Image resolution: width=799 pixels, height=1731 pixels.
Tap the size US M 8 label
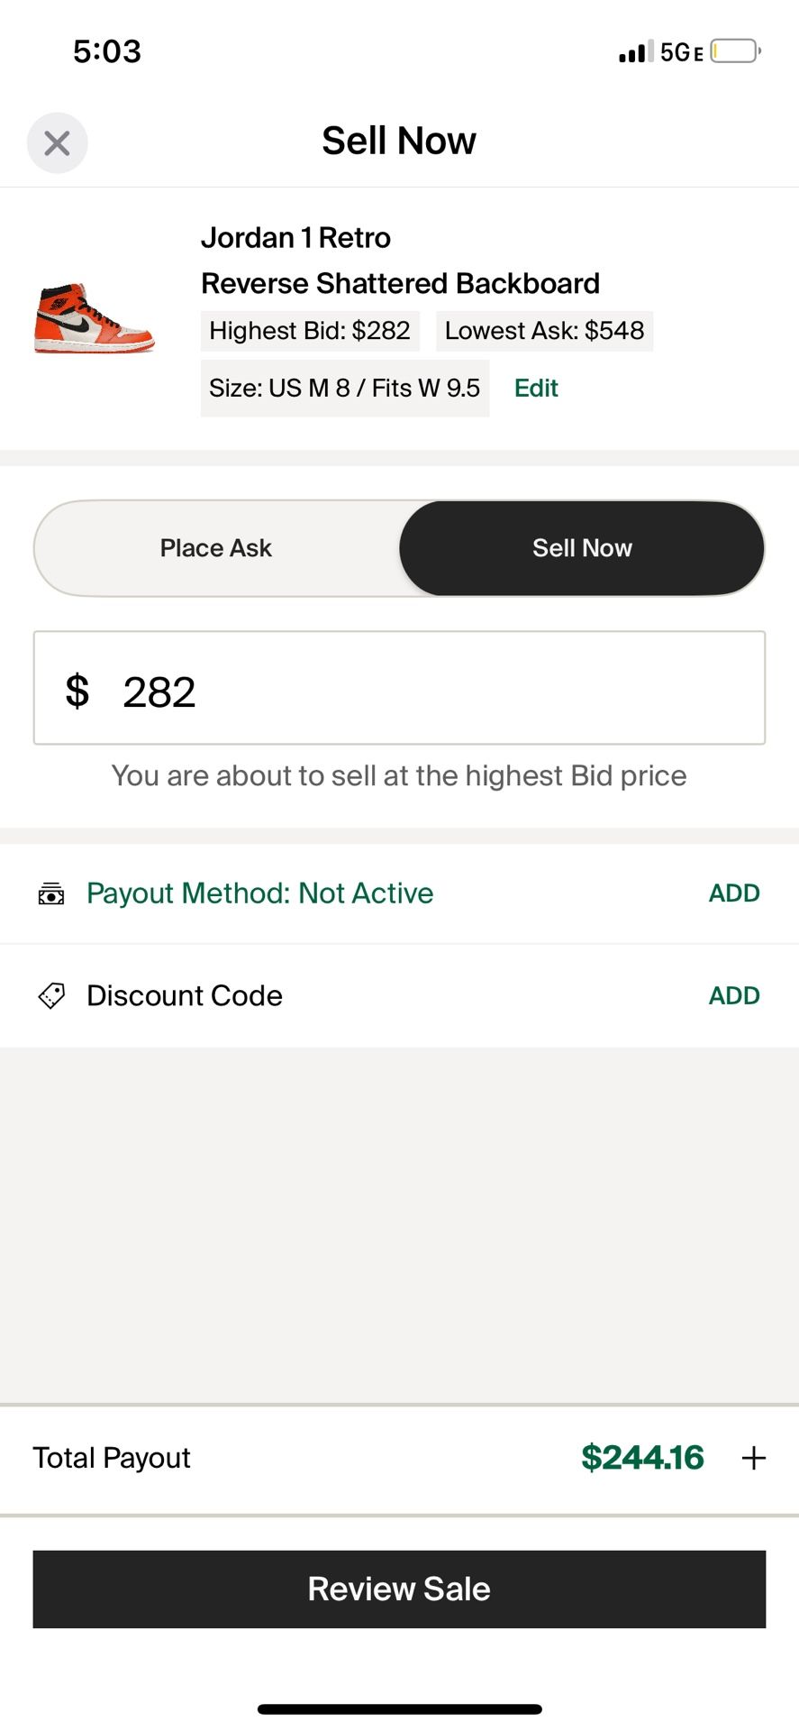(344, 389)
